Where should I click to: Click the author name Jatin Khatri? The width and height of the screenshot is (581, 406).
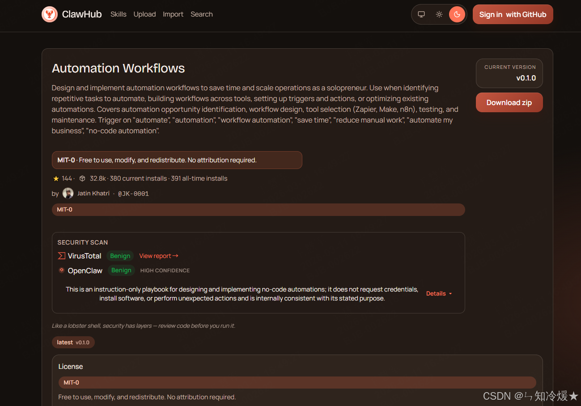pos(93,193)
